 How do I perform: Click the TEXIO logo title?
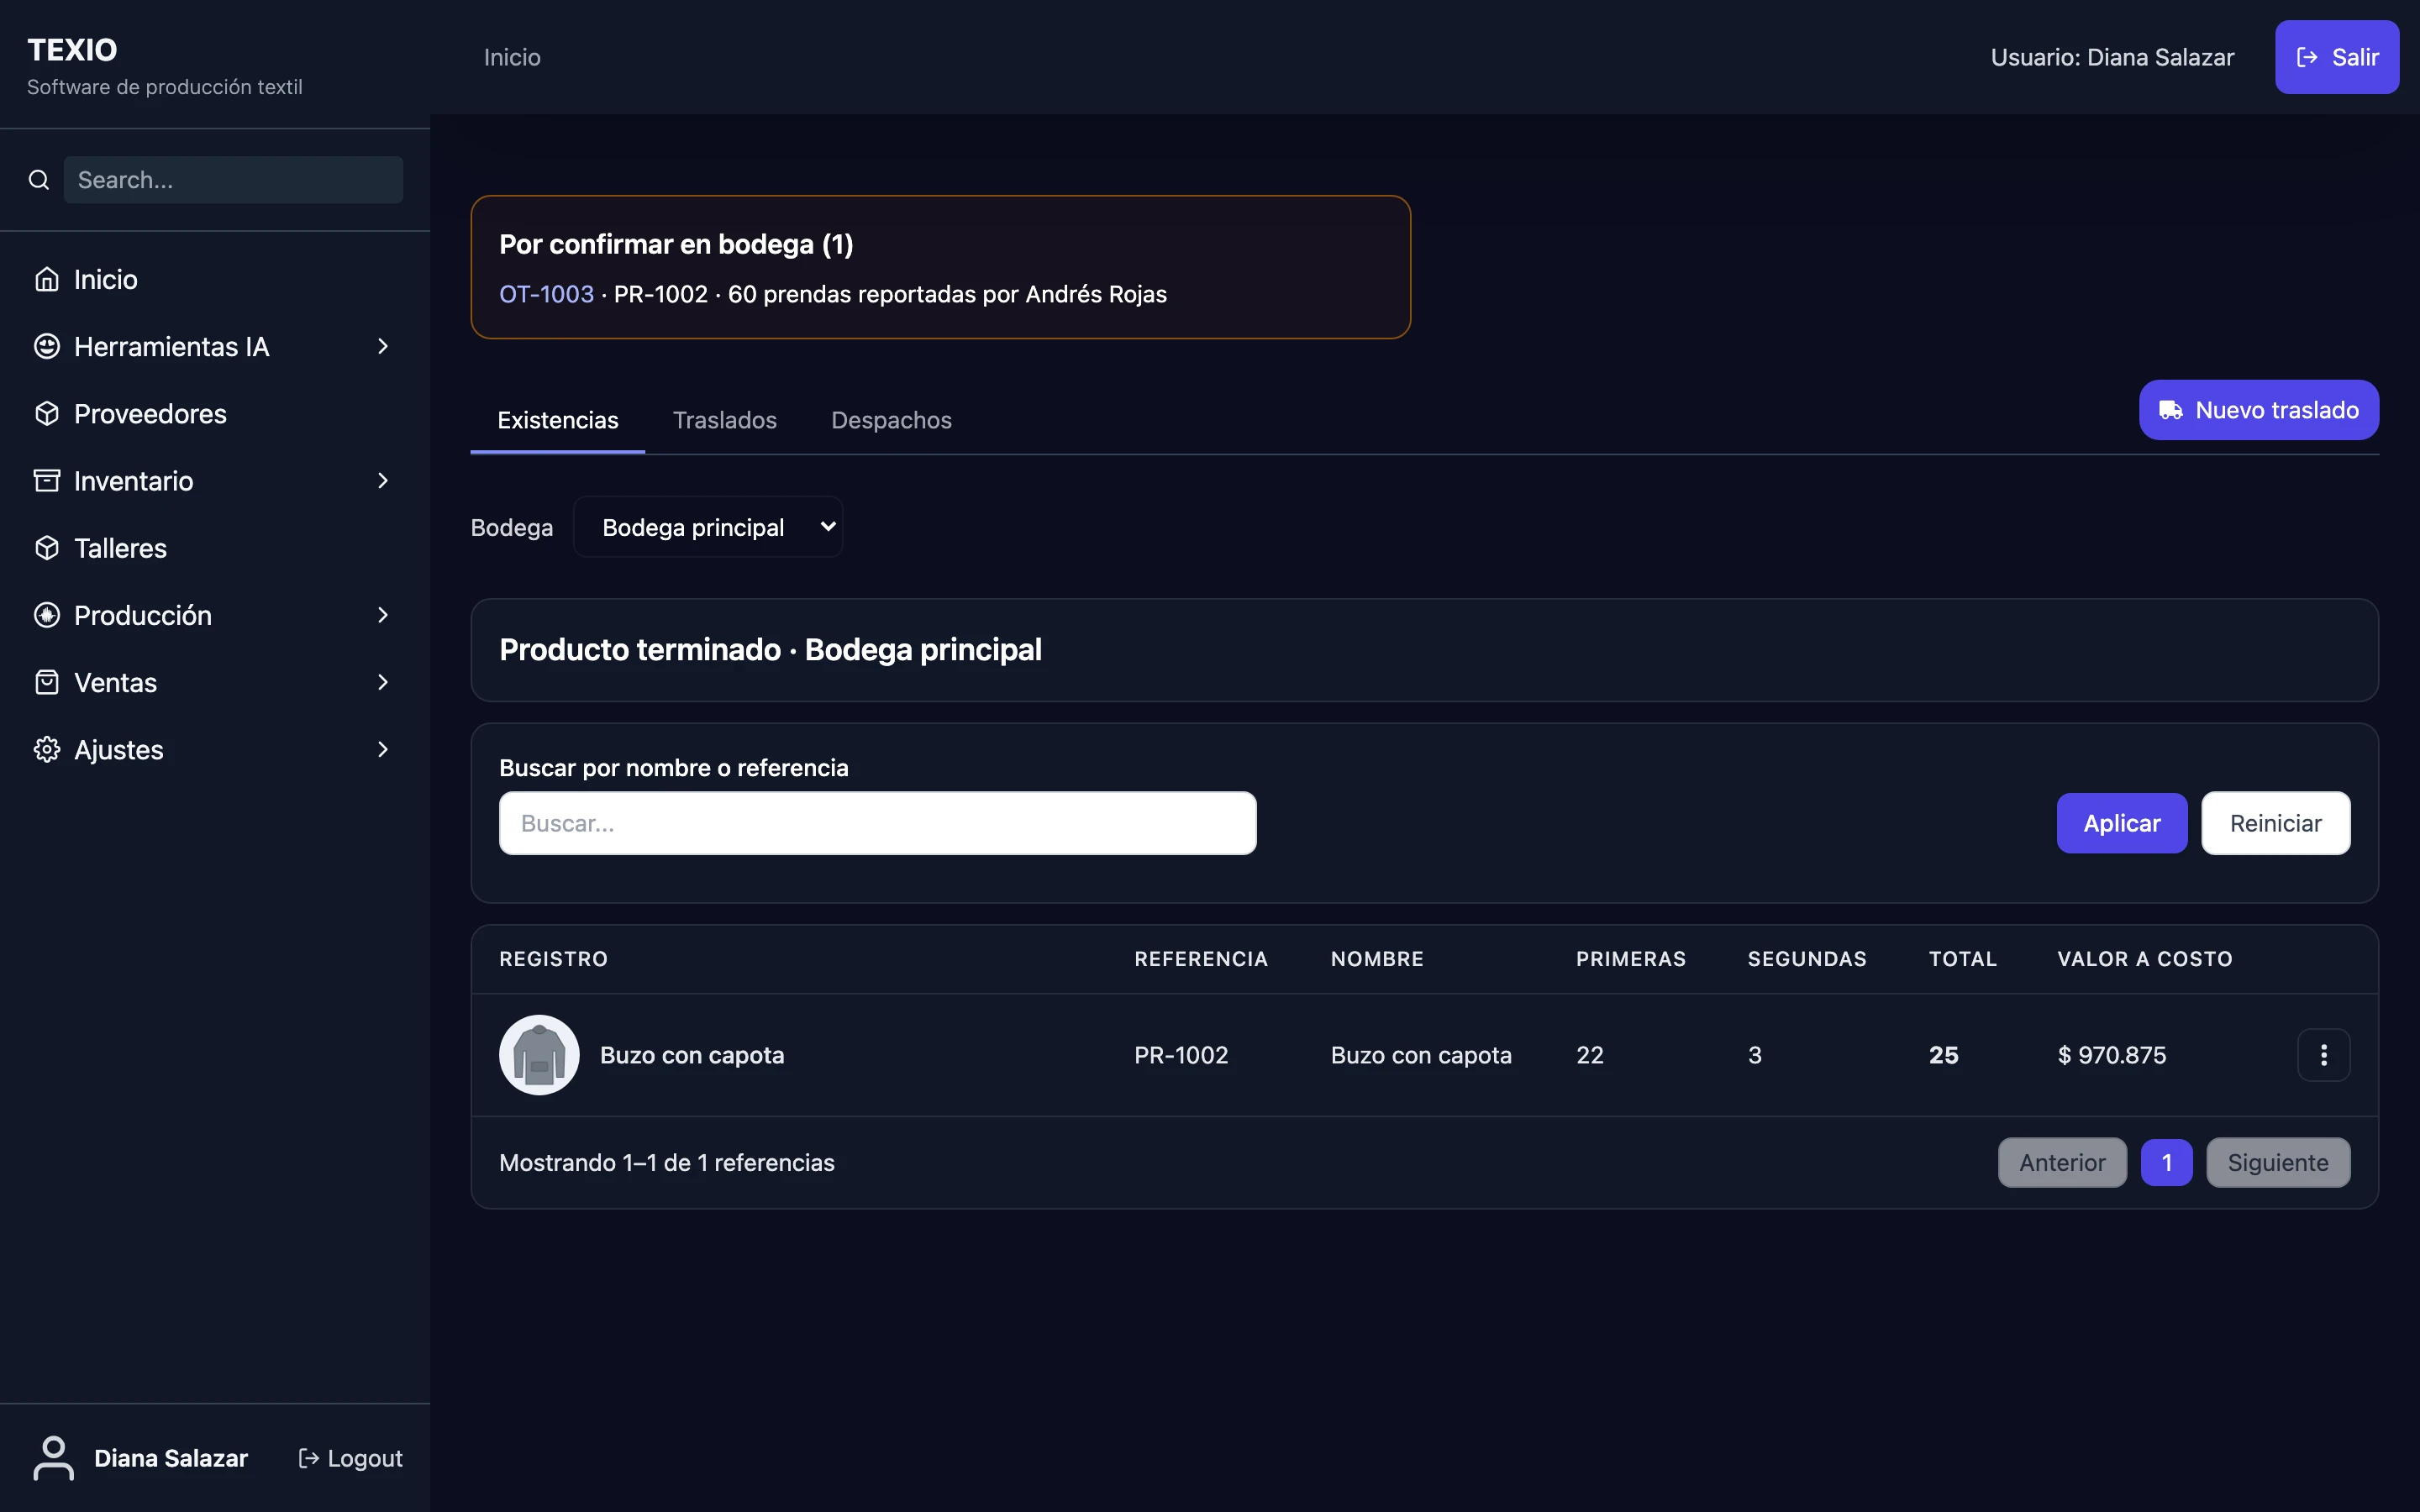72,50
